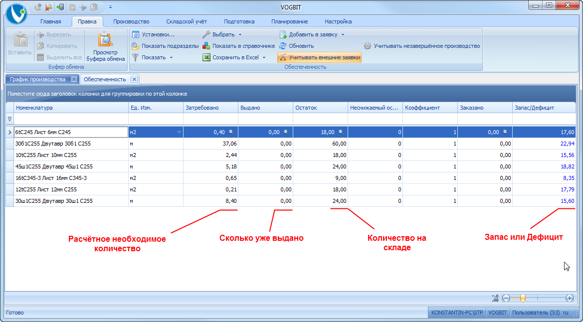The height and width of the screenshot is (322, 583).
Task: Click the Копировать item
Action: [57, 46]
